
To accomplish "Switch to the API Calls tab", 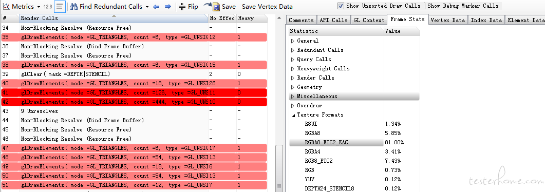I will 334,20.
